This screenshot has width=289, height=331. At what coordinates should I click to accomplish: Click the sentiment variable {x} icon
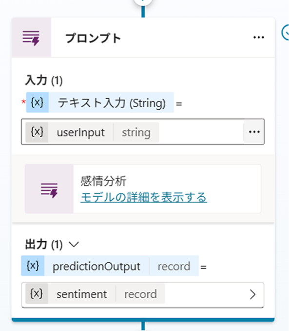[37, 293]
